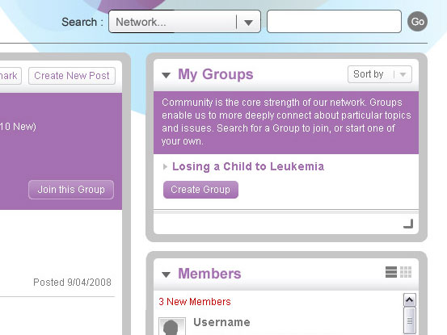Image resolution: width=447 pixels, height=335 pixels.
Task: Switch Members to grid view
Action: (406, 272)
